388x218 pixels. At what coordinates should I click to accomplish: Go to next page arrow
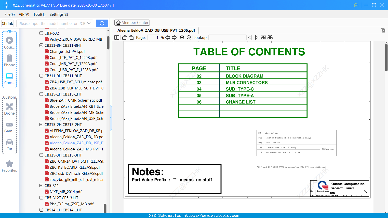(x=174, y=37)
